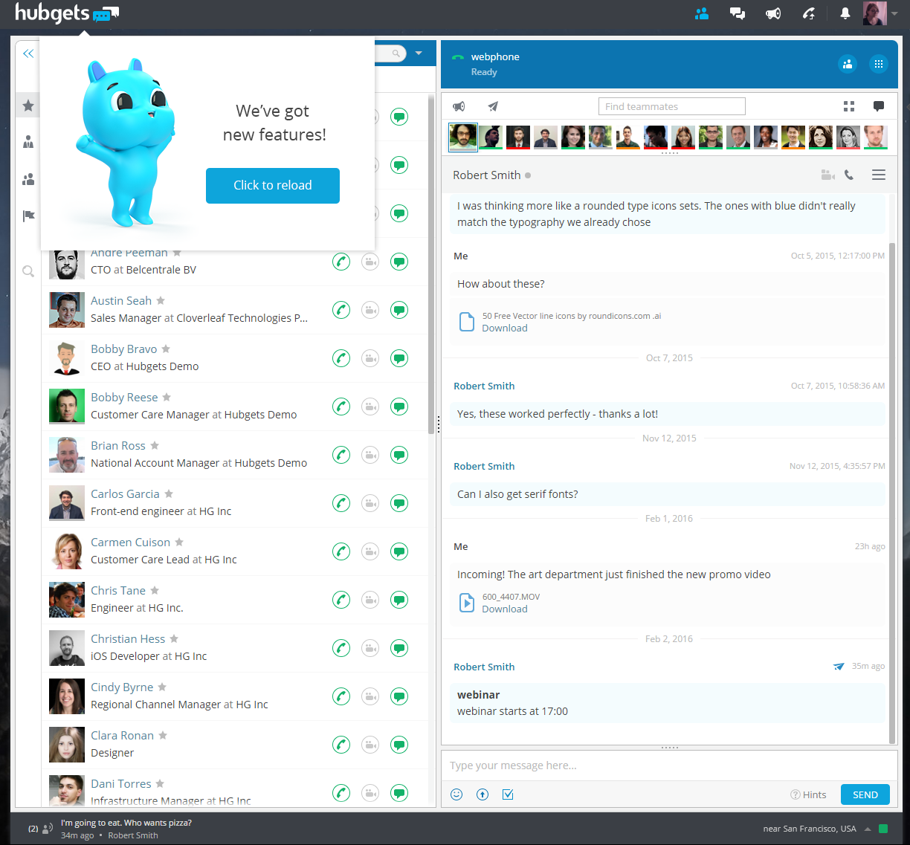Screen dimensions: 910x845
Task: Click the task checkbox icon in composer
Action: (x=508, y=794)
